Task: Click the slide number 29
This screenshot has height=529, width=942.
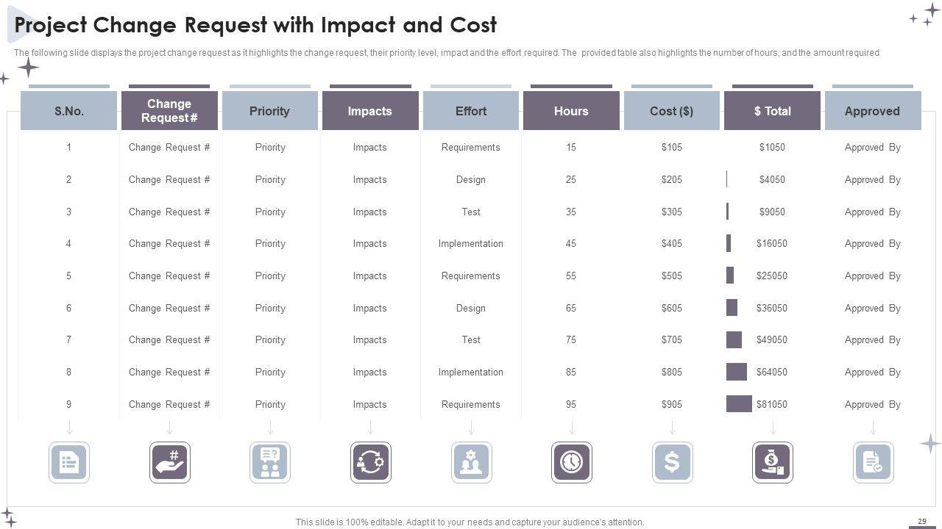Action: 922,521
